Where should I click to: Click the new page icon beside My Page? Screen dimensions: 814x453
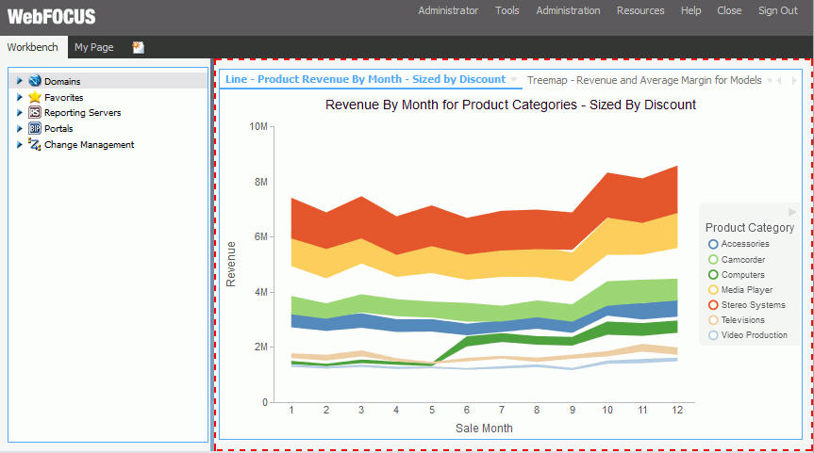tap(139, 47)
